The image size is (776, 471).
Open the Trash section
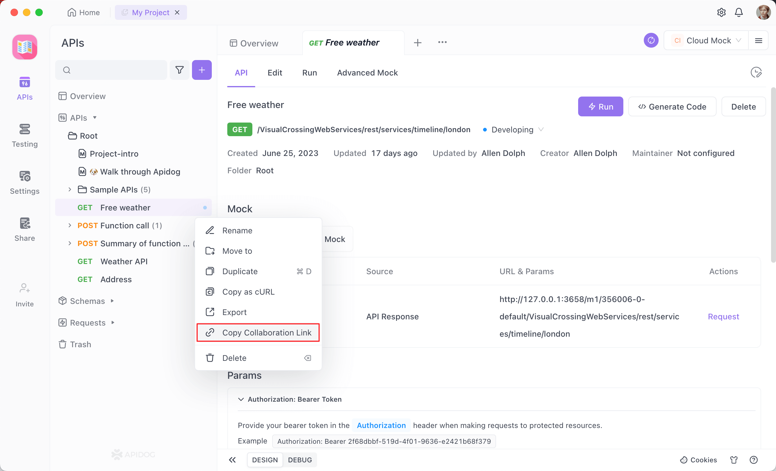(x=80, y=344)
